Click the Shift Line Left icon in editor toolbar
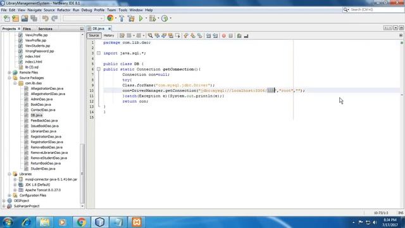 (208, 35)
